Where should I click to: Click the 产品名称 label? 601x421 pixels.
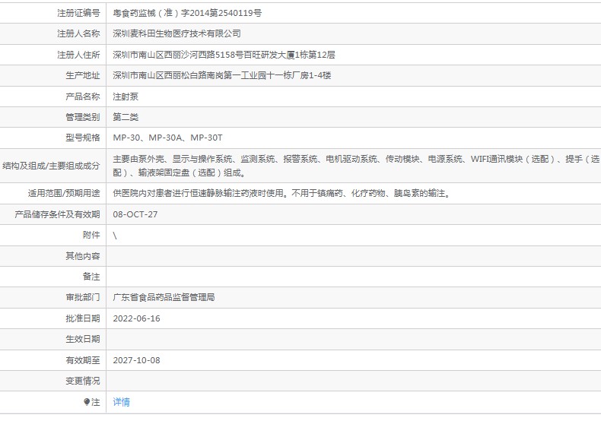click(x=83, y=97)
